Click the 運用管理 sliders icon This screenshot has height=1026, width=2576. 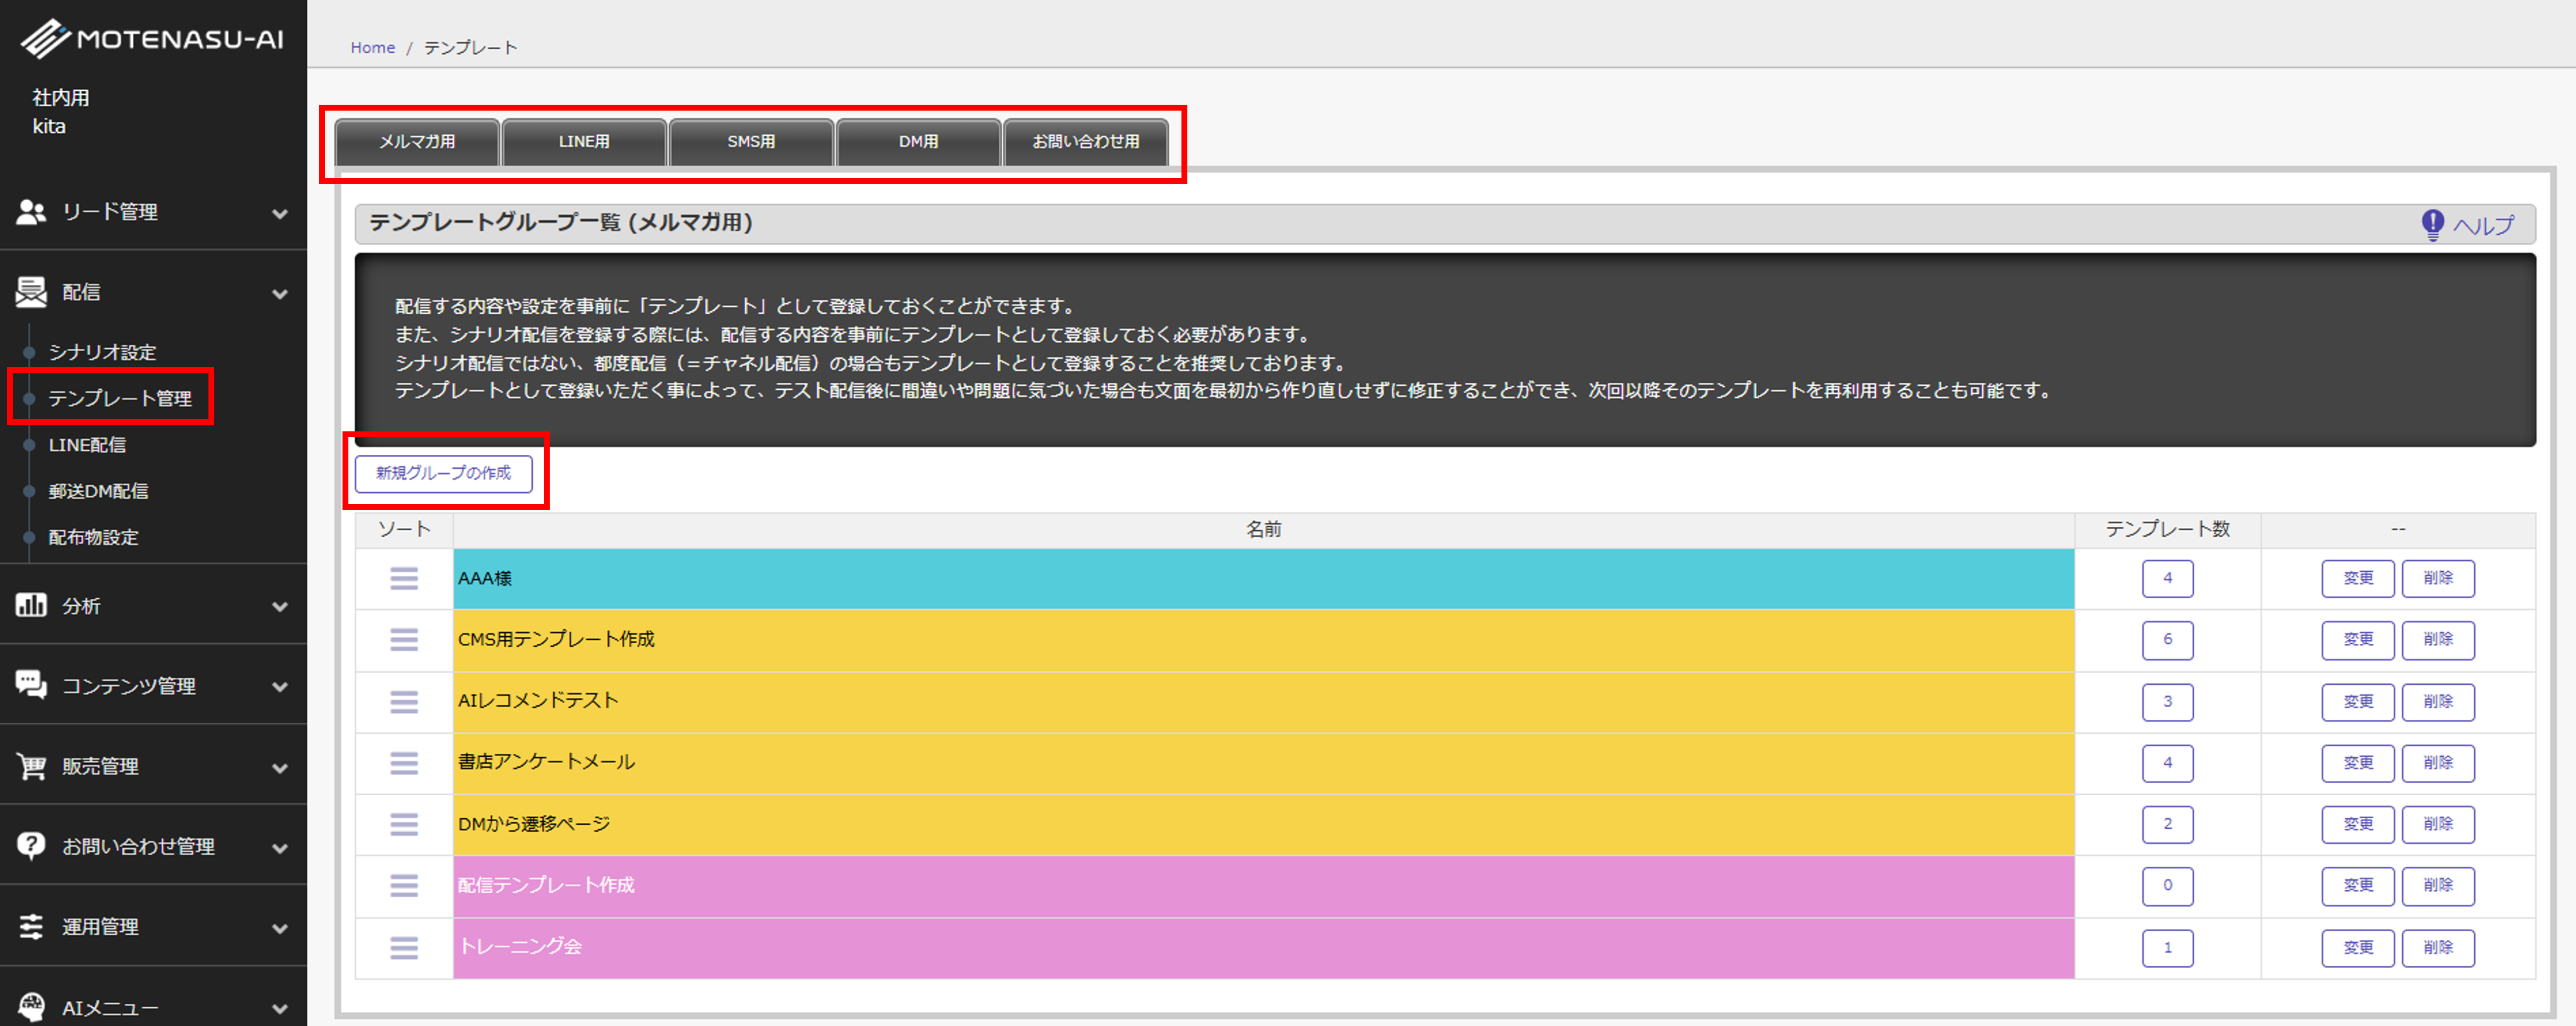click(x=31, y=926)
